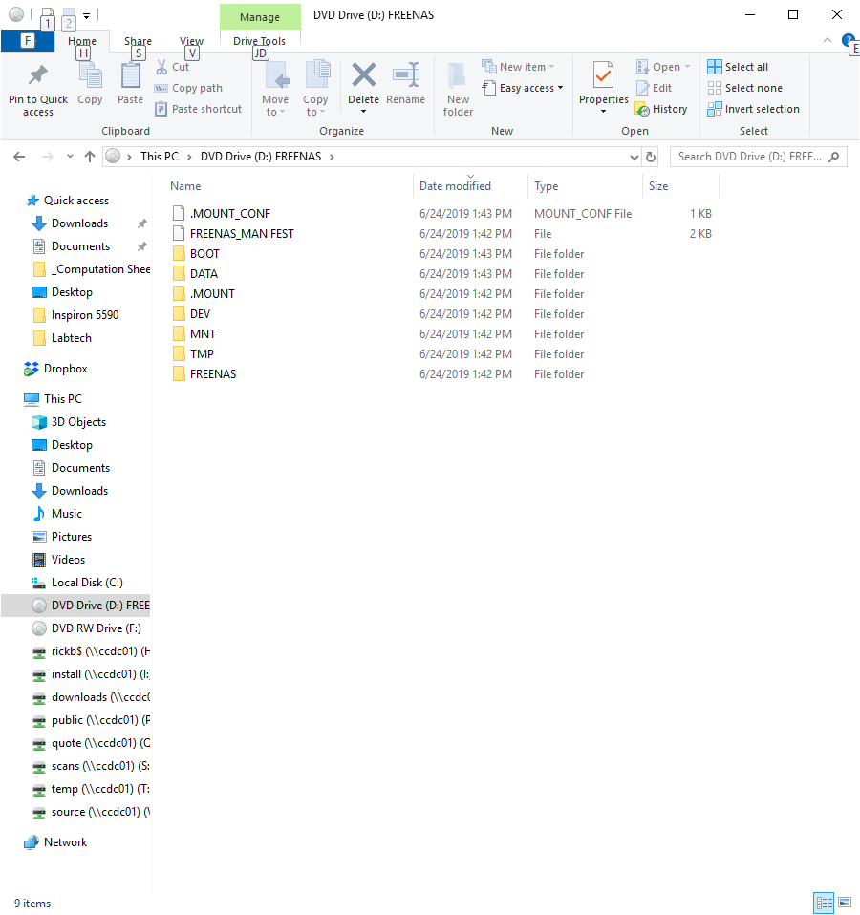Click the Manage contextual tab

click(x=260, y=17)
